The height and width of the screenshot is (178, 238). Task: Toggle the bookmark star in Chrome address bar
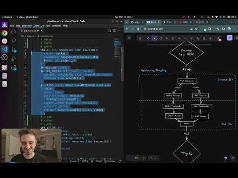pyautogui.click(x=196, y=29)
